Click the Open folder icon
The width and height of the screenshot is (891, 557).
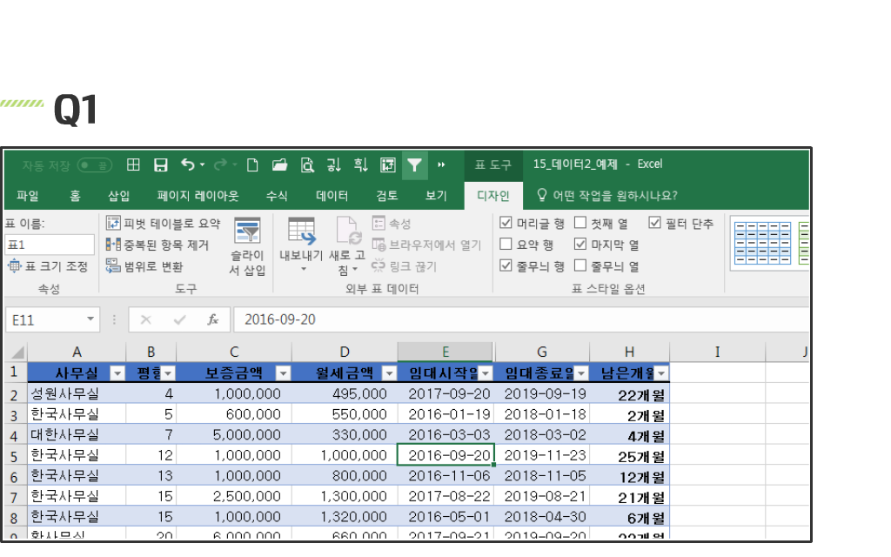[x=279, y=164]
